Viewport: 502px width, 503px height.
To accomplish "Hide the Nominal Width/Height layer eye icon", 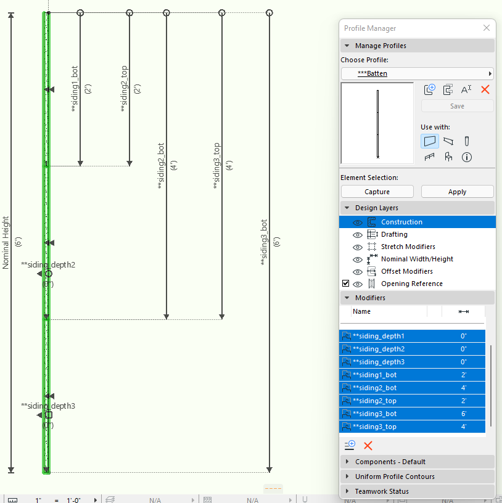I will coord(358,260).
